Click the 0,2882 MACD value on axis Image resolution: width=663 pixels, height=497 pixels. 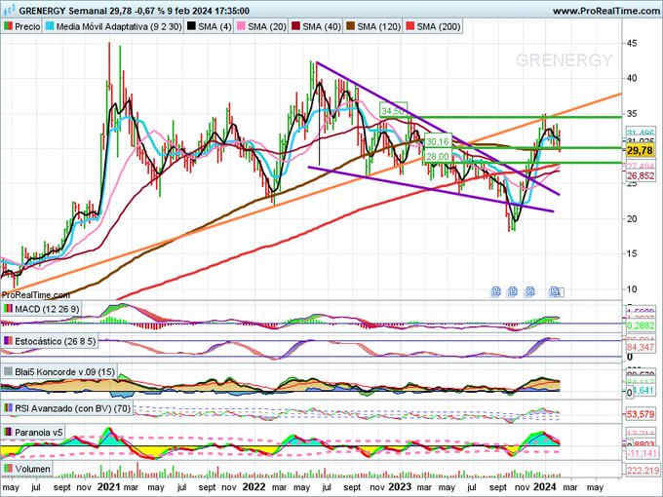(x=641, y=325)
